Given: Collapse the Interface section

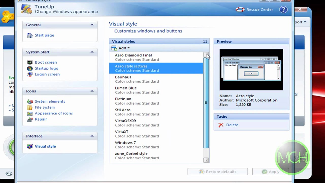Looking at the screenshot, I should (x=92, y=136).
